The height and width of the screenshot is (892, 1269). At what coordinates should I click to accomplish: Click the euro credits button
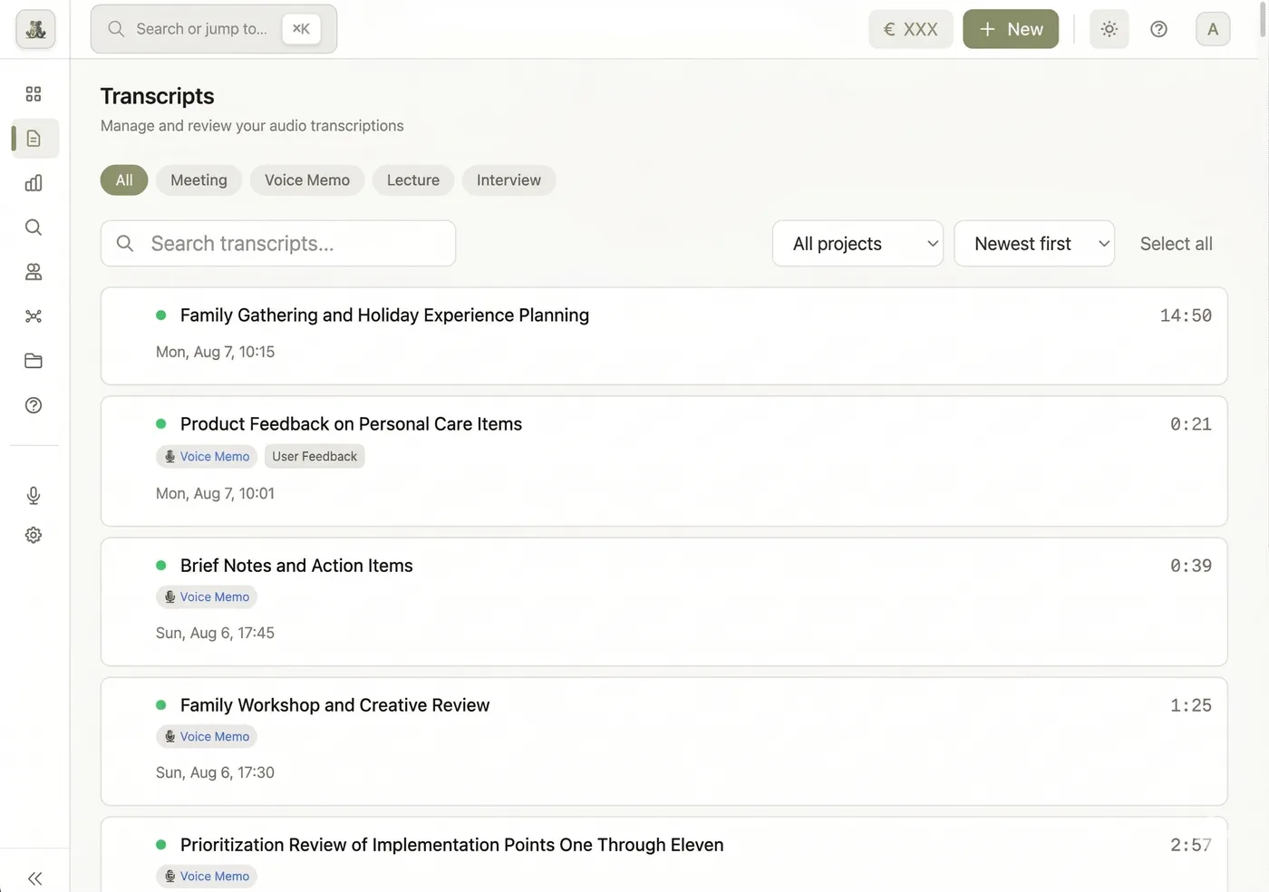click(910, 28)
